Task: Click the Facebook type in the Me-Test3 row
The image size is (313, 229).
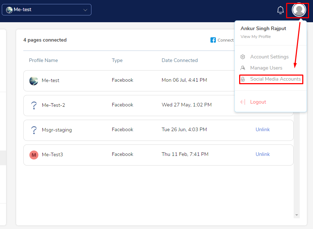Action: click(x=122, y=154)
